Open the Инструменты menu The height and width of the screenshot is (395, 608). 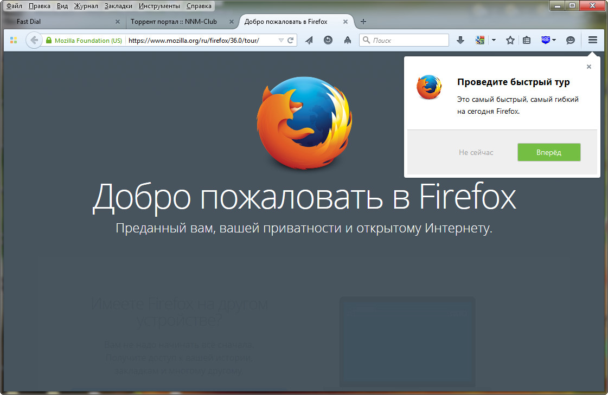click(159, 6)
